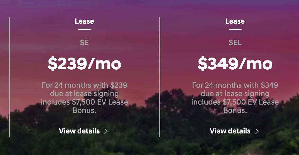This screenshot has height=155, width=299.
Task: Click the $349/mo price heading
Action: point(235,64)
